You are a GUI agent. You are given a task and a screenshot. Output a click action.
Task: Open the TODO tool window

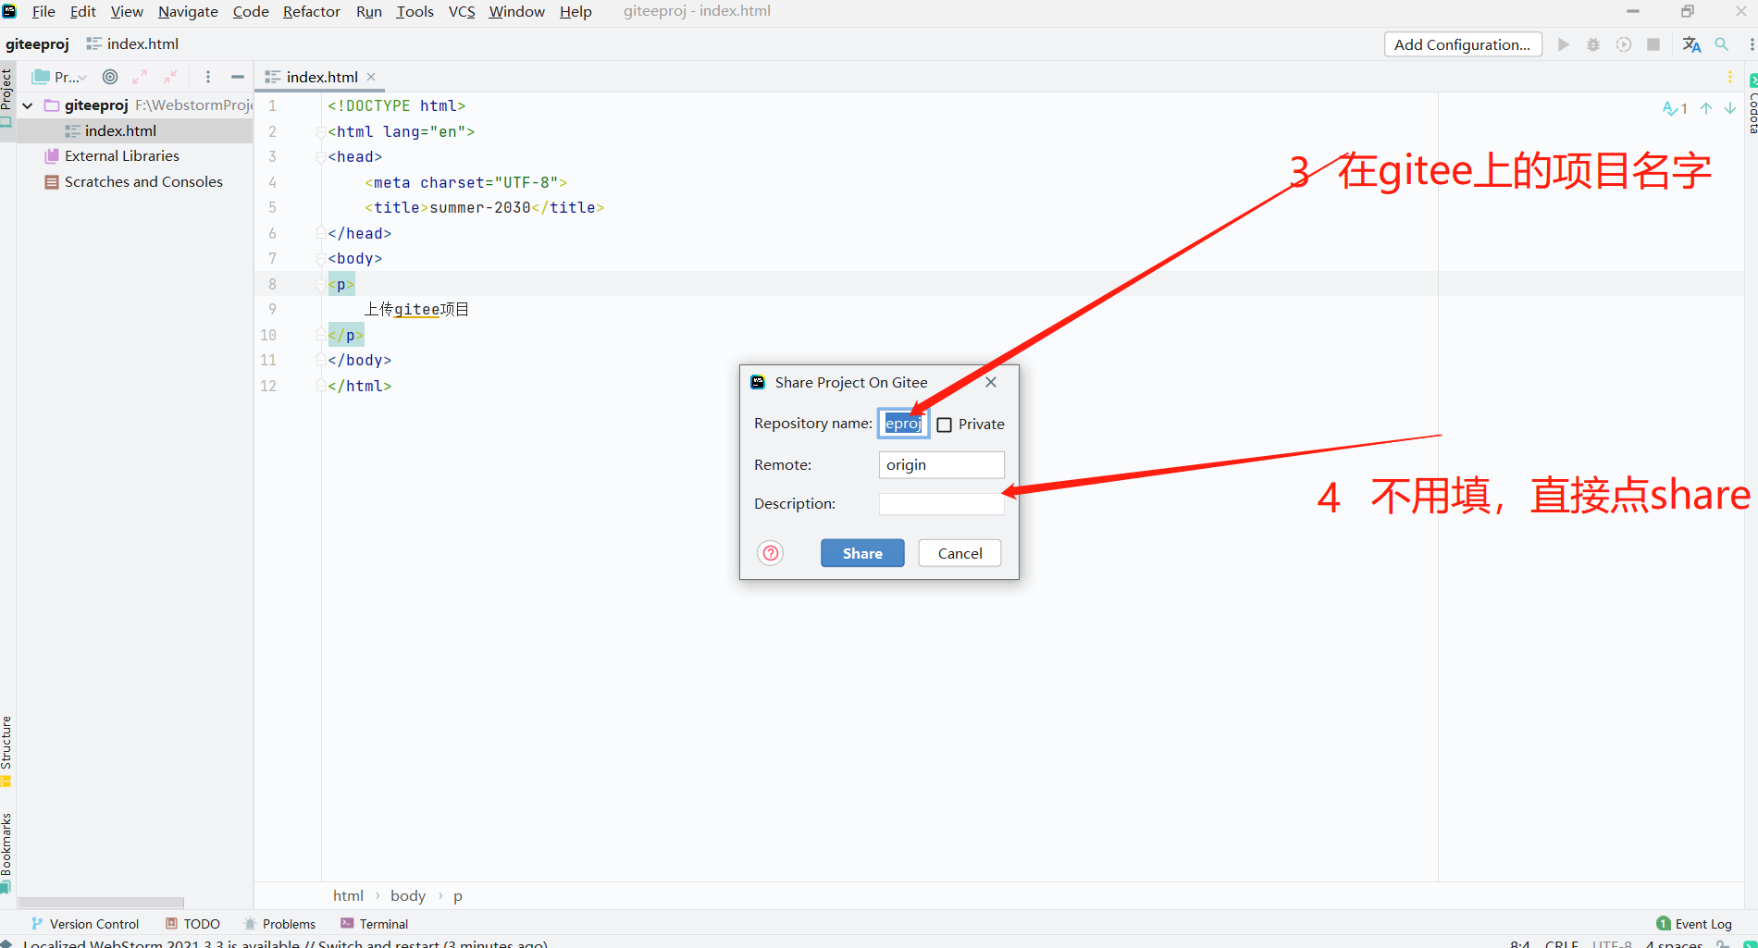pyautogui.click(x=192, y=924)
